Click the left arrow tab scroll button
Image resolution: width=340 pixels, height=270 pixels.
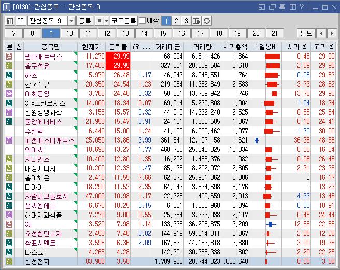coord(321,33)
